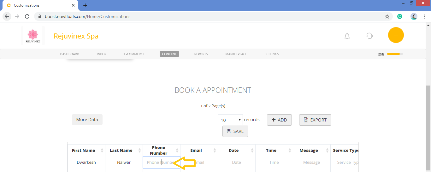
Task: Open the SETTINGS menu
Action: click(272, 54)
